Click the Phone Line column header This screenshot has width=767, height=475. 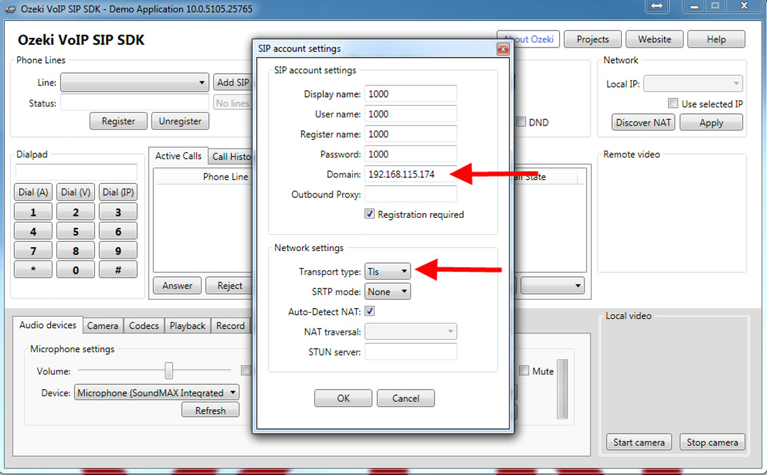[225, 176]
